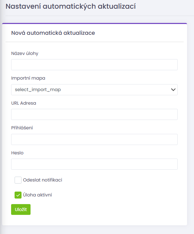Enable the Odeslat notifikaci checkbox

pos(18,180)
